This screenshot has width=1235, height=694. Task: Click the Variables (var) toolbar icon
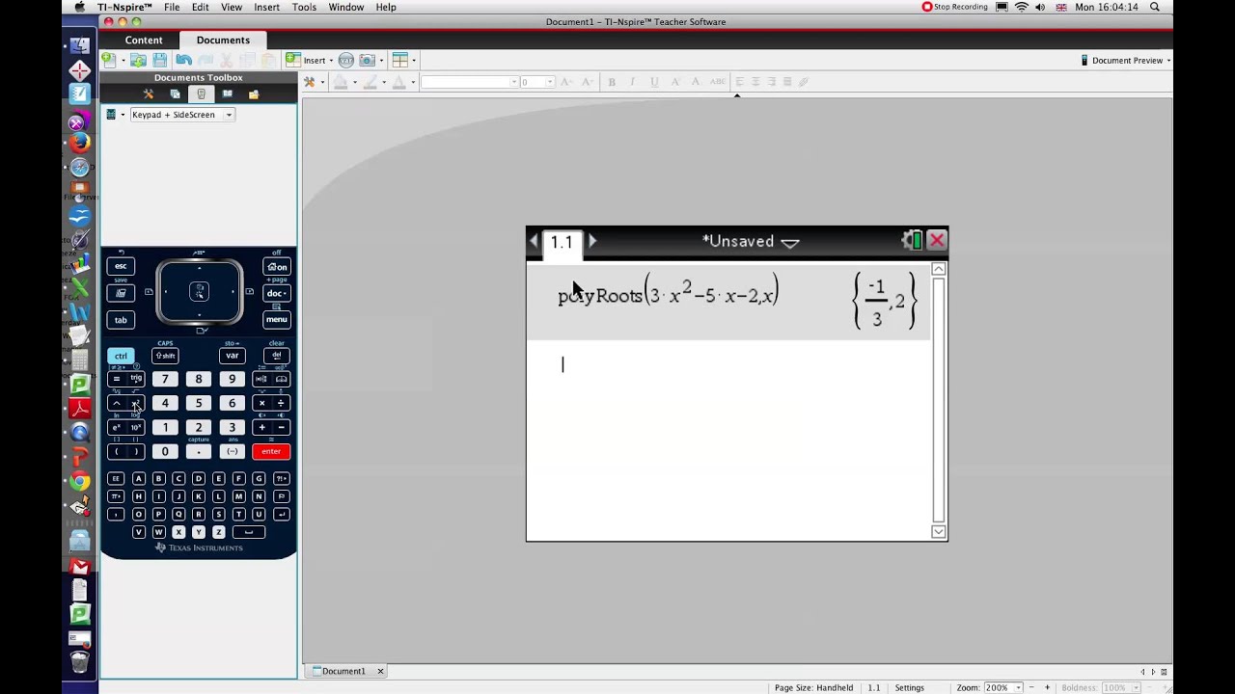pos(345,60)
